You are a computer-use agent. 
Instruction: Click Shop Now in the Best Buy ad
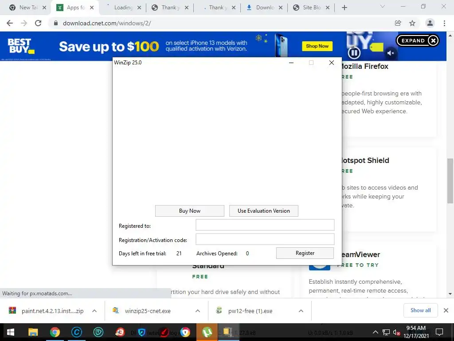(317, 46)
